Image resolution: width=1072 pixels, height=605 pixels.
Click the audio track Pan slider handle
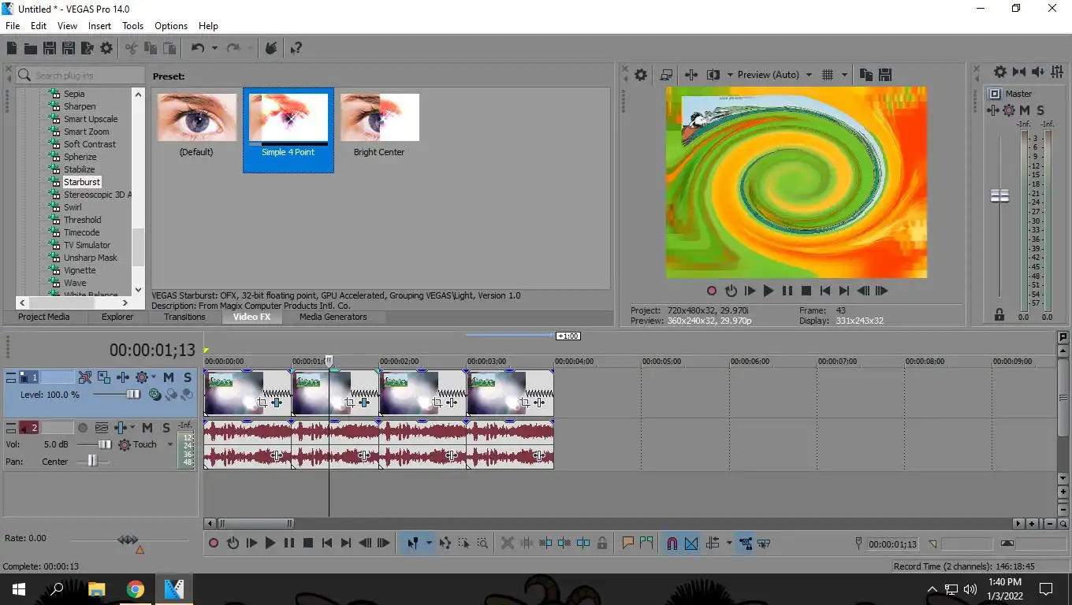click(x=93, y=461)
